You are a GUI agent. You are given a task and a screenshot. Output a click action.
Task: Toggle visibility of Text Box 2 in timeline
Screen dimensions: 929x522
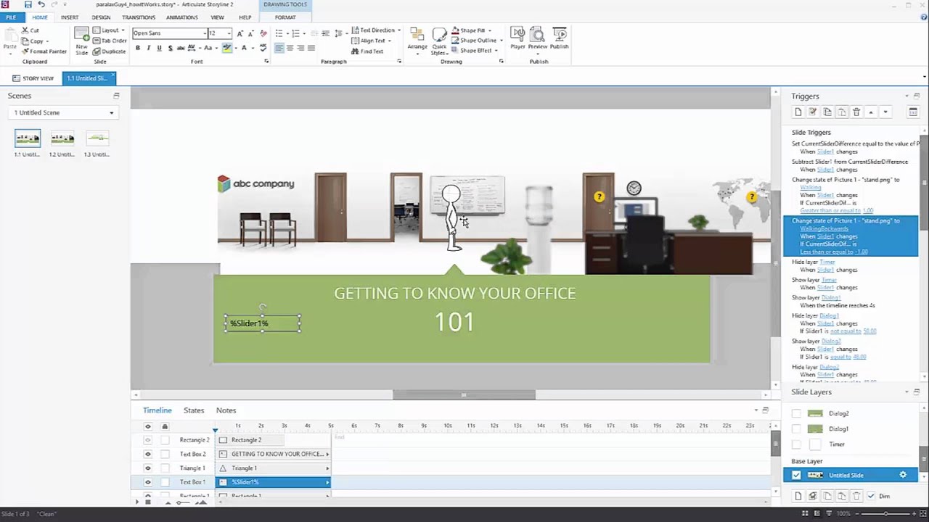148,454
